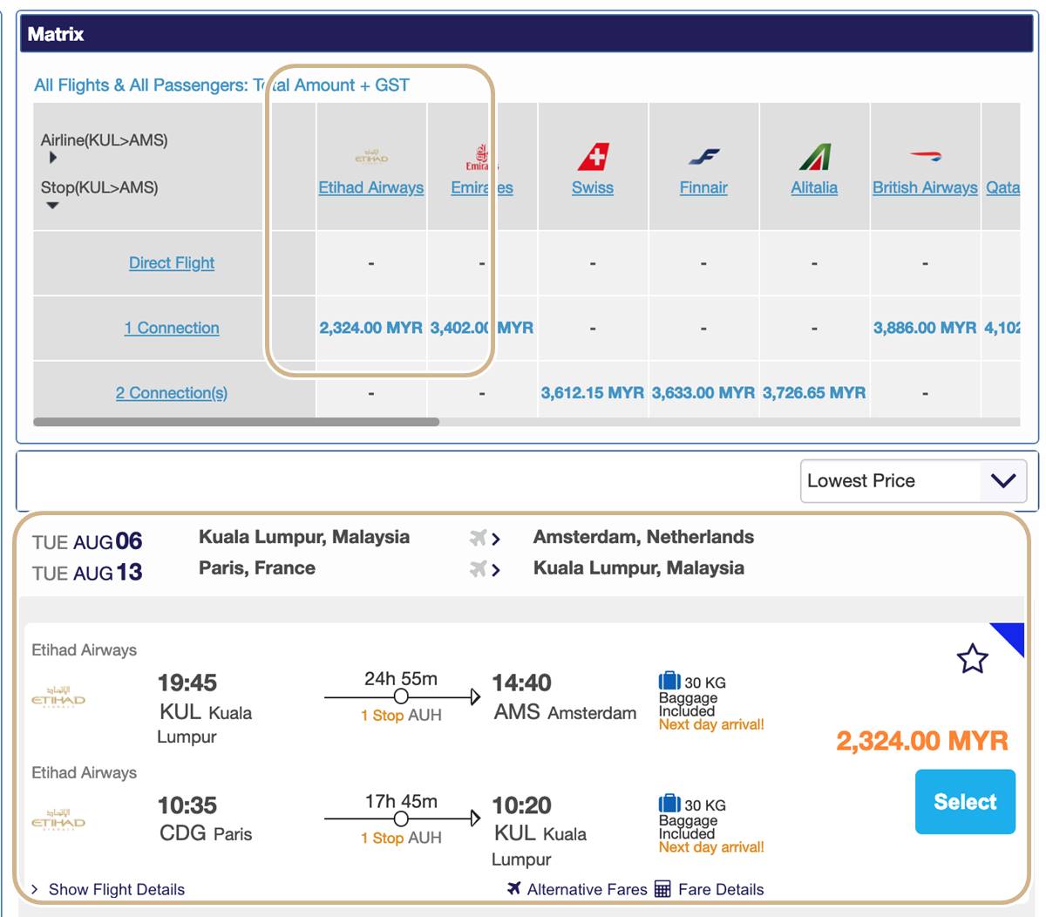Click the plane icon next to Alternative Fares
Screen dimensions: 1046x917
click(514, 888)
